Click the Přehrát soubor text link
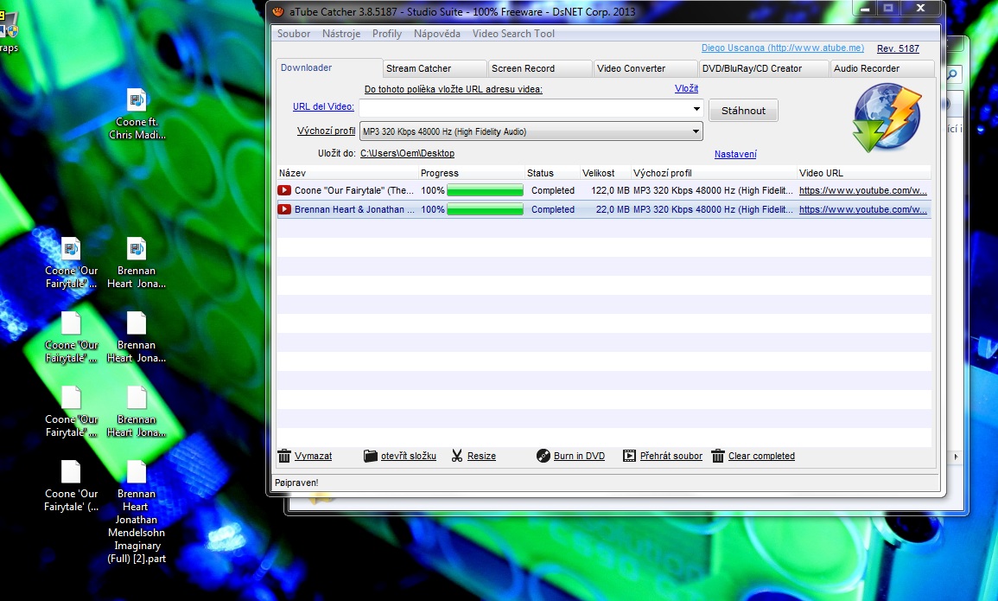Screen dimensions: 998x601 click(671, 456)
